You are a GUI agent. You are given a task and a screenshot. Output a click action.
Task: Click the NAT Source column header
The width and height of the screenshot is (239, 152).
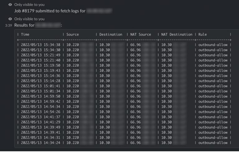pyautogui.click(x=141, y=35)
